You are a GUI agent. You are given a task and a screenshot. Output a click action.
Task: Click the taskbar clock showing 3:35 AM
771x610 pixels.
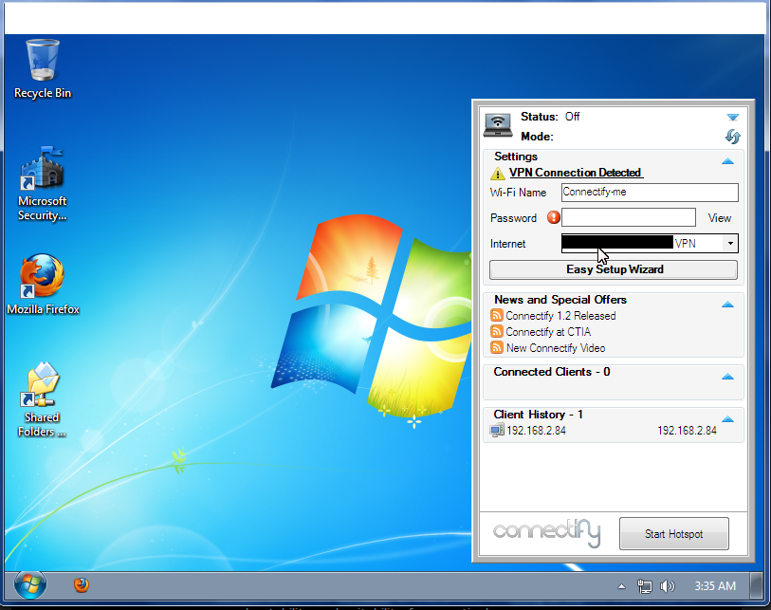[x=715, y=586]
